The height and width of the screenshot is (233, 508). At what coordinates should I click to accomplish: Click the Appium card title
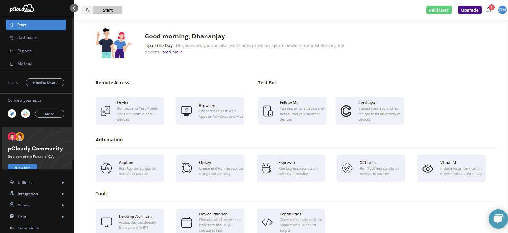(126, 163)
